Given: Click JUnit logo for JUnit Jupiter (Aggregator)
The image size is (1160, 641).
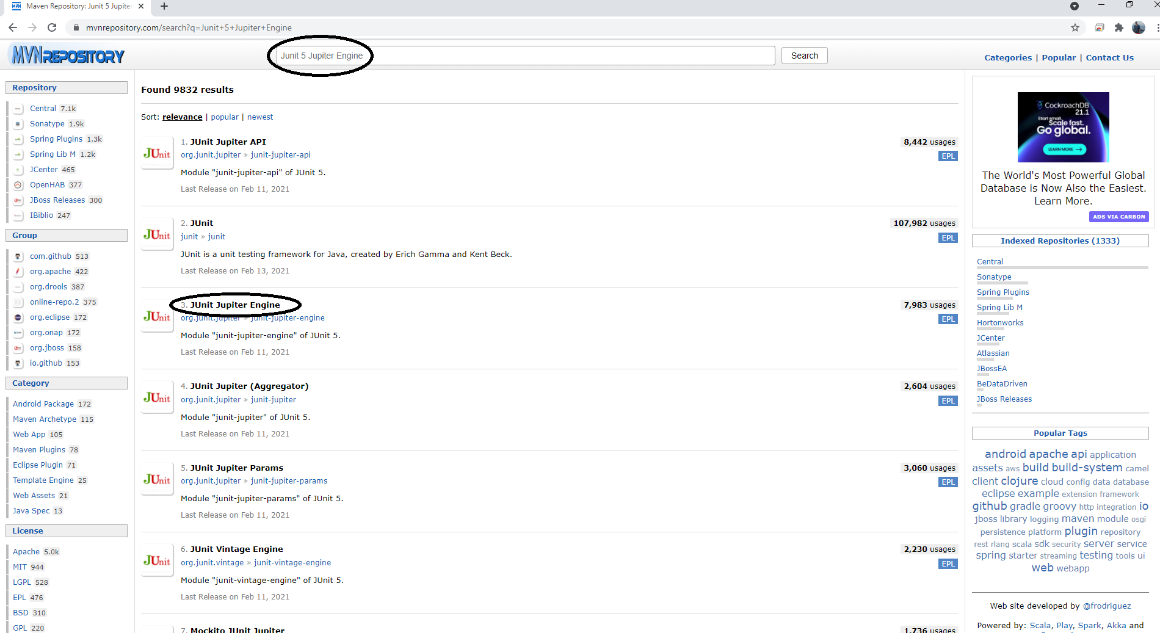Looking at the screenshot, I should point(157,397).
